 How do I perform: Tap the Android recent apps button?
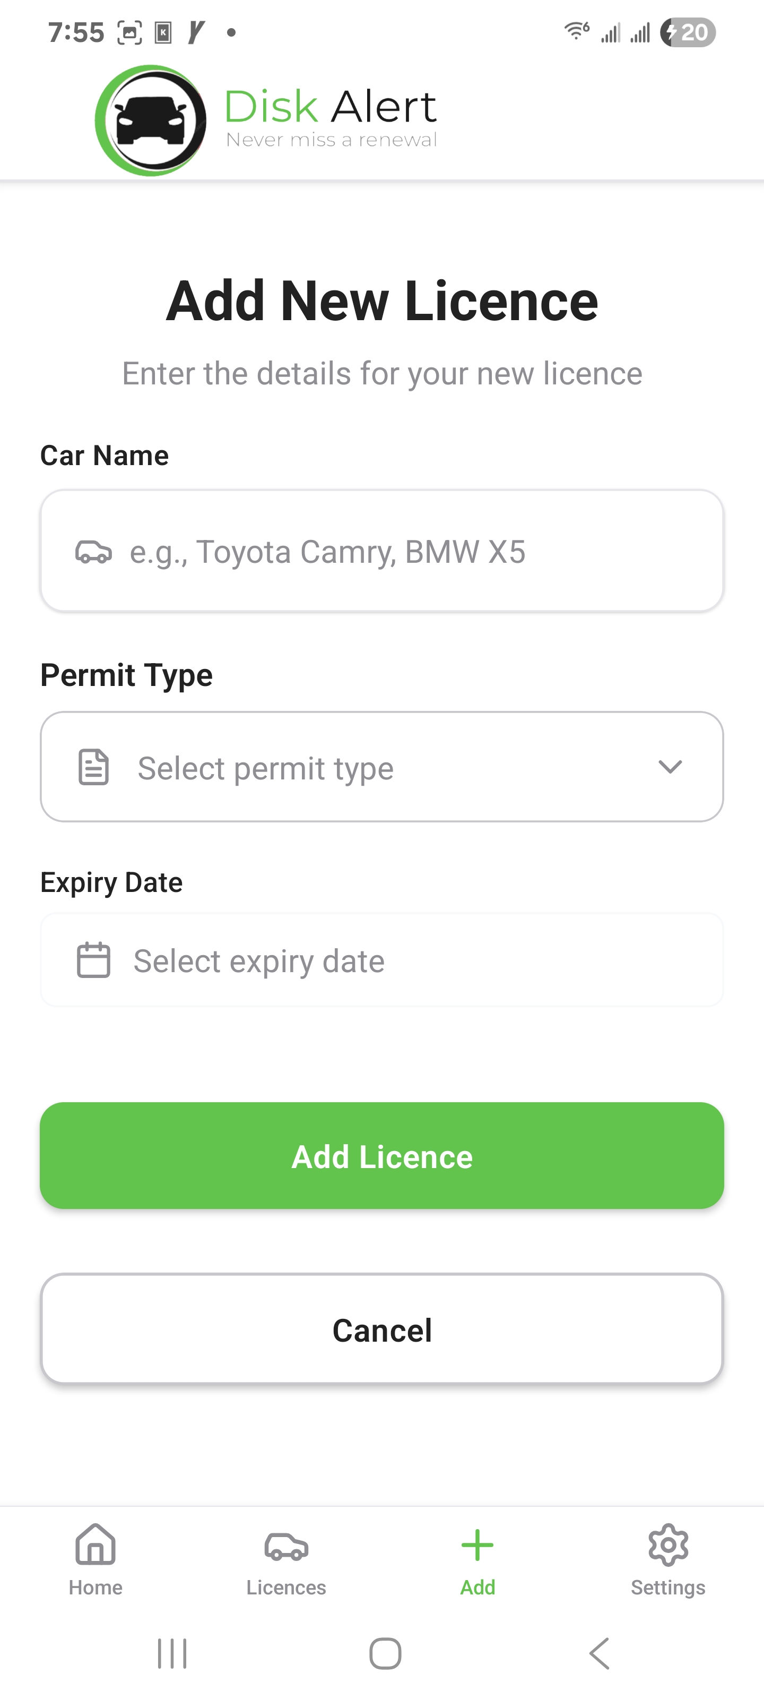(x=172, y=1653)
